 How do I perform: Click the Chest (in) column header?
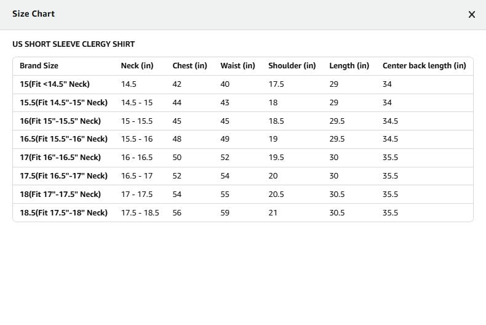[x=189, y=66]
